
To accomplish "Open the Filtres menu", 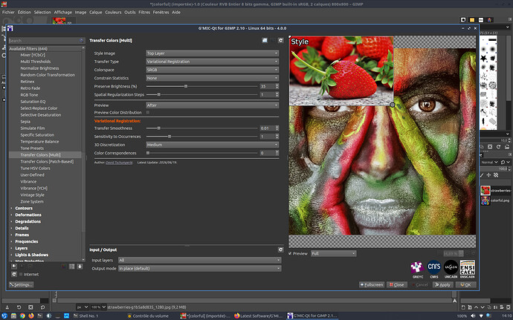I will (x=144, y=12).
